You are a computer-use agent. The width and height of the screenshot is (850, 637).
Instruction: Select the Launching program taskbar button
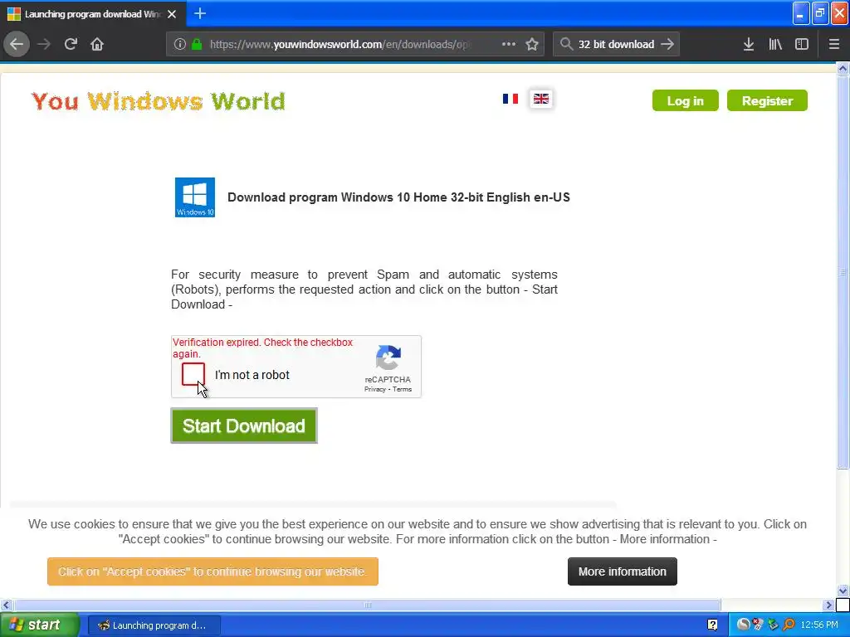154,625
